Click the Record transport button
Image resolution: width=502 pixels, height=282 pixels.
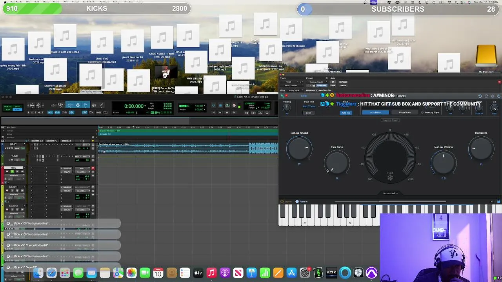pyautogui.click(x=234, y=105)
